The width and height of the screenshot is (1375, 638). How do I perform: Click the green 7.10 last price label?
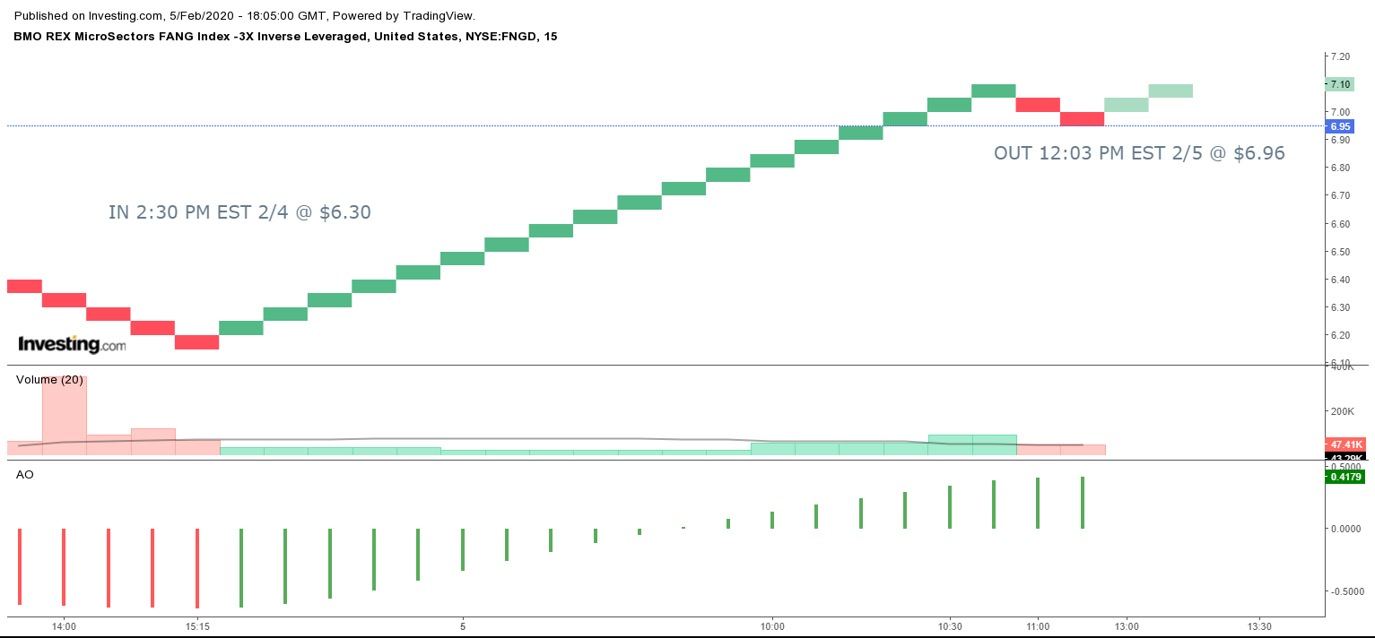1340,84
